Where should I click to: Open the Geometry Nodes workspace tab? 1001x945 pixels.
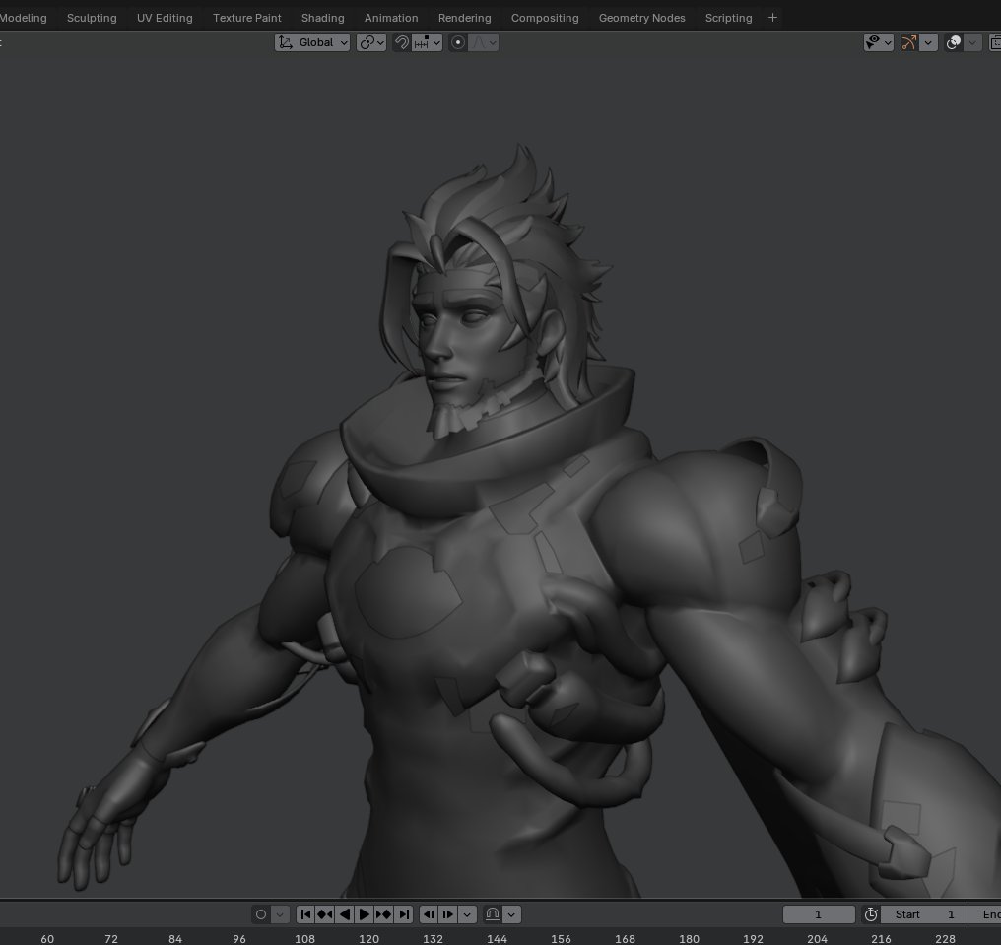pyautogui.click(x=641, y=18)
